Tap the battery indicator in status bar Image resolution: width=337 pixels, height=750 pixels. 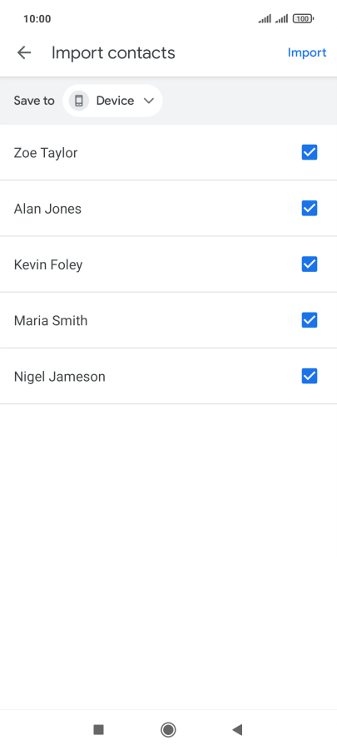[303, 18]
